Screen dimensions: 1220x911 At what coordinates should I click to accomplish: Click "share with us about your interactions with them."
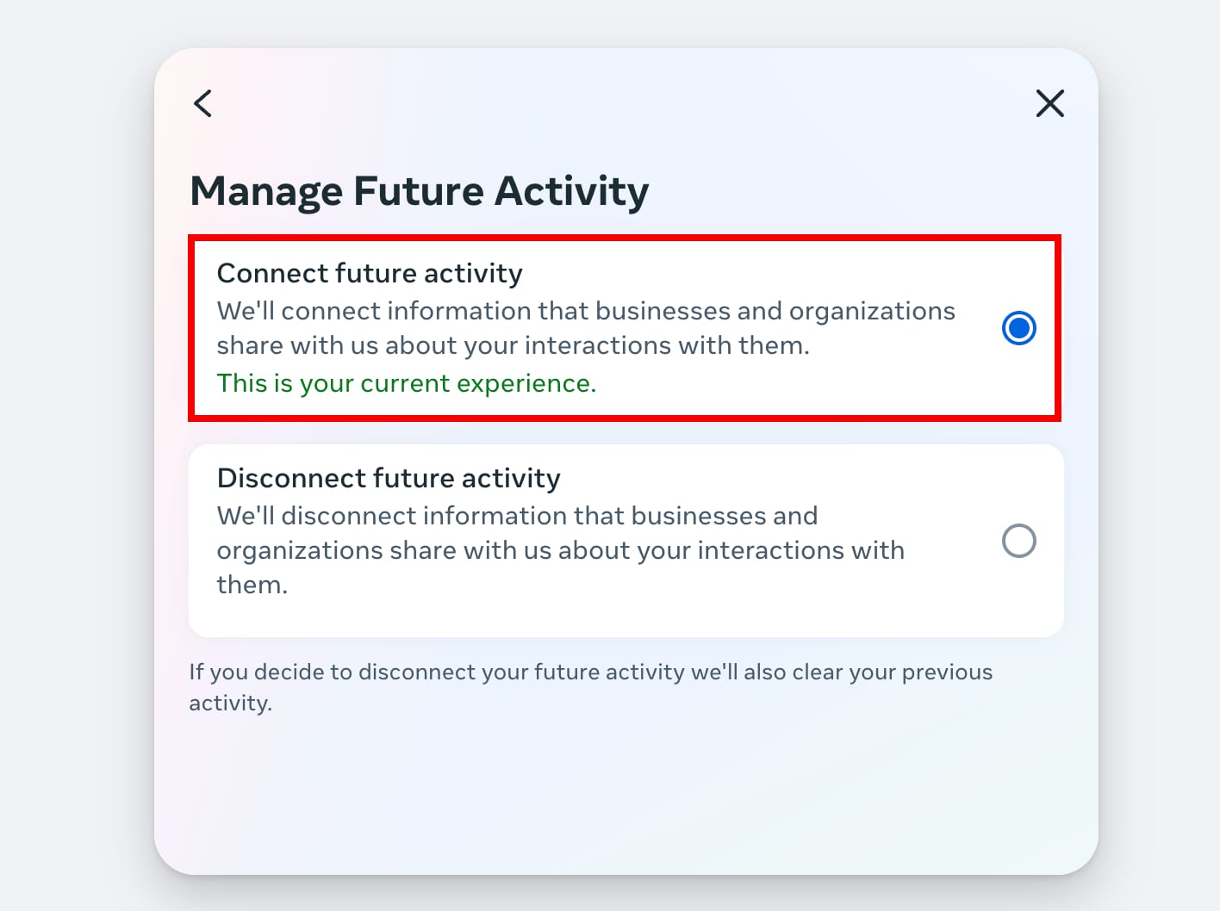pyautogui.click(x=513, y=346)
